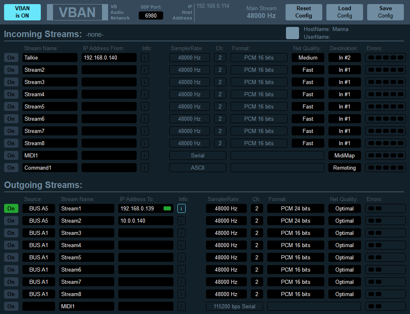Click empty IP field for incoming Stream2
410x314 pixels.
pyautogui.click(x=109, y=70)
